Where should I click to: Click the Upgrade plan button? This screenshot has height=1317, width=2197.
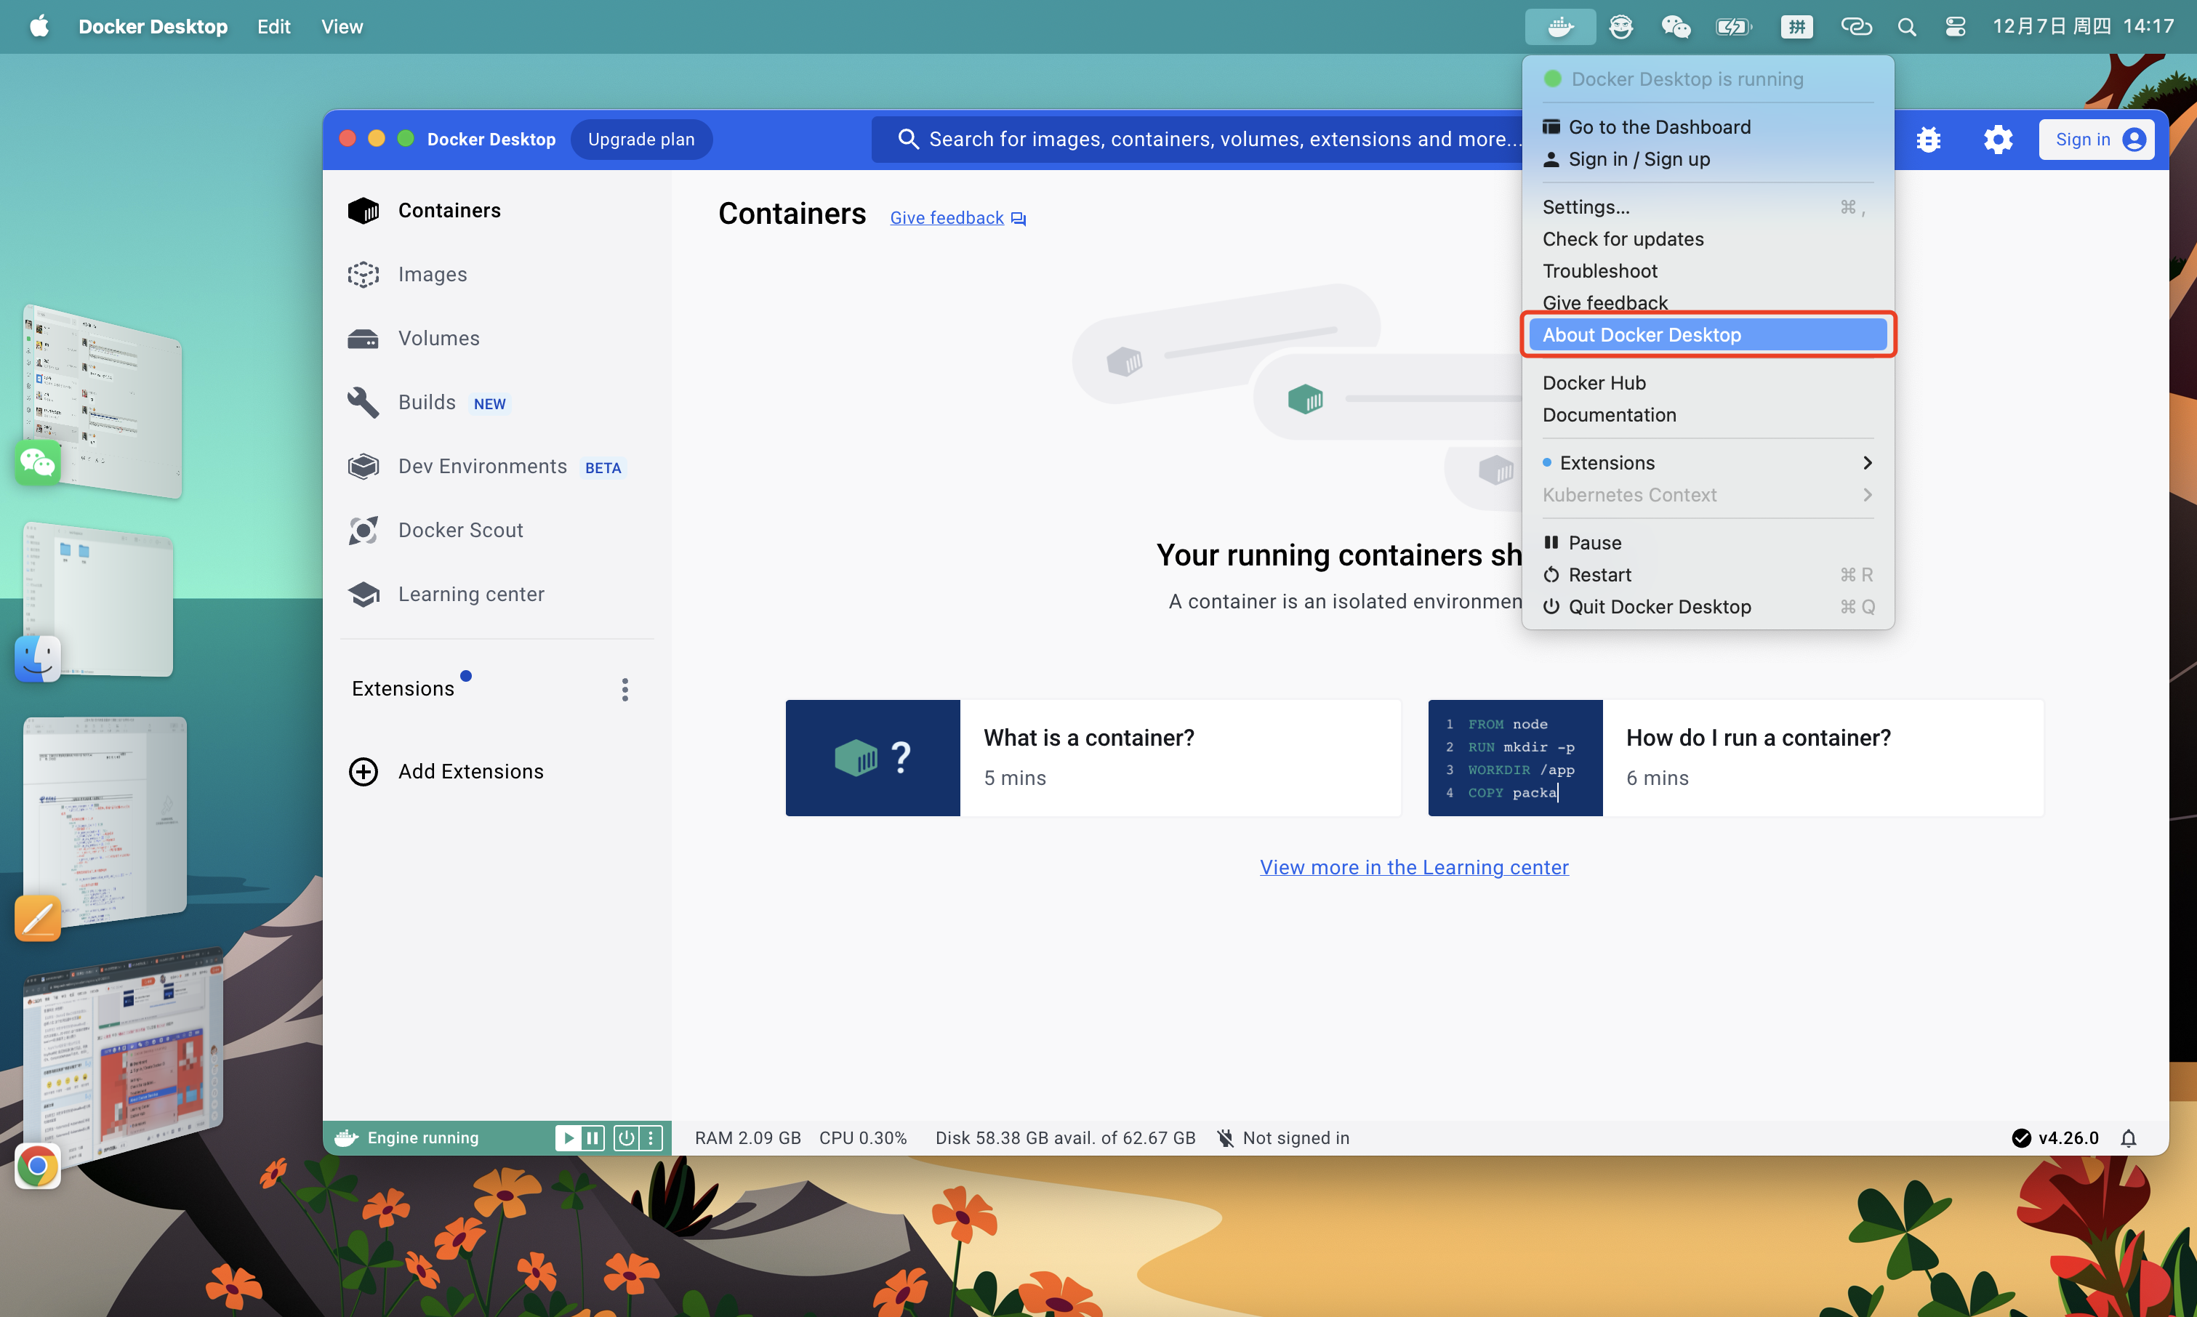pyautogui.click(x=641, y=140)
